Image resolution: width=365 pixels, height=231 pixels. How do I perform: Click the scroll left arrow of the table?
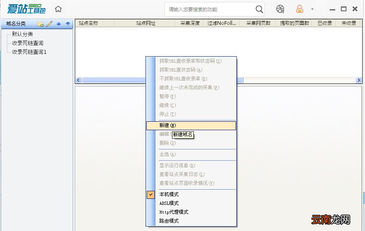(78, 80)
